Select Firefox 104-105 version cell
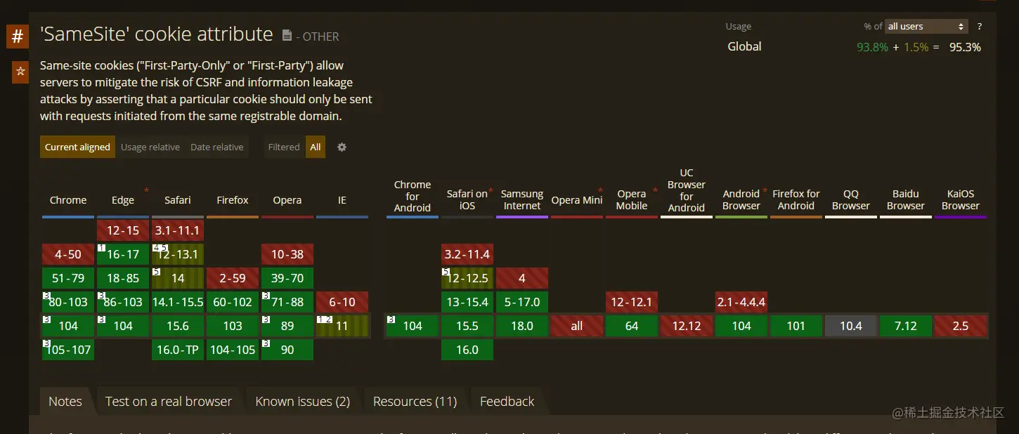The image size is (1019, 434). tap(233, 350)
